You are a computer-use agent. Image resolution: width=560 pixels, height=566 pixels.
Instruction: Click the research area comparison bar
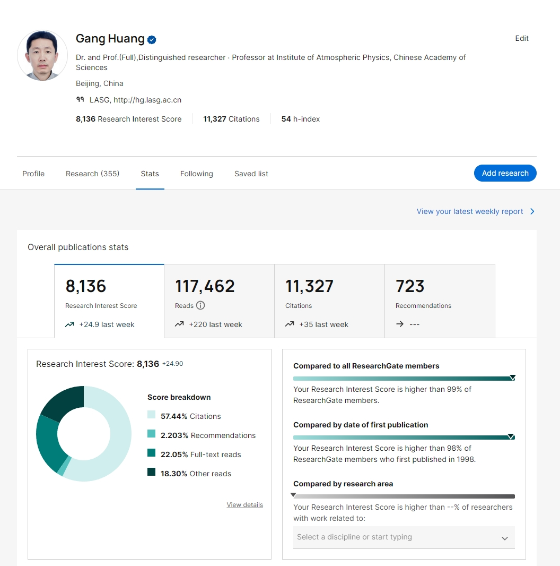click(404, 496)
